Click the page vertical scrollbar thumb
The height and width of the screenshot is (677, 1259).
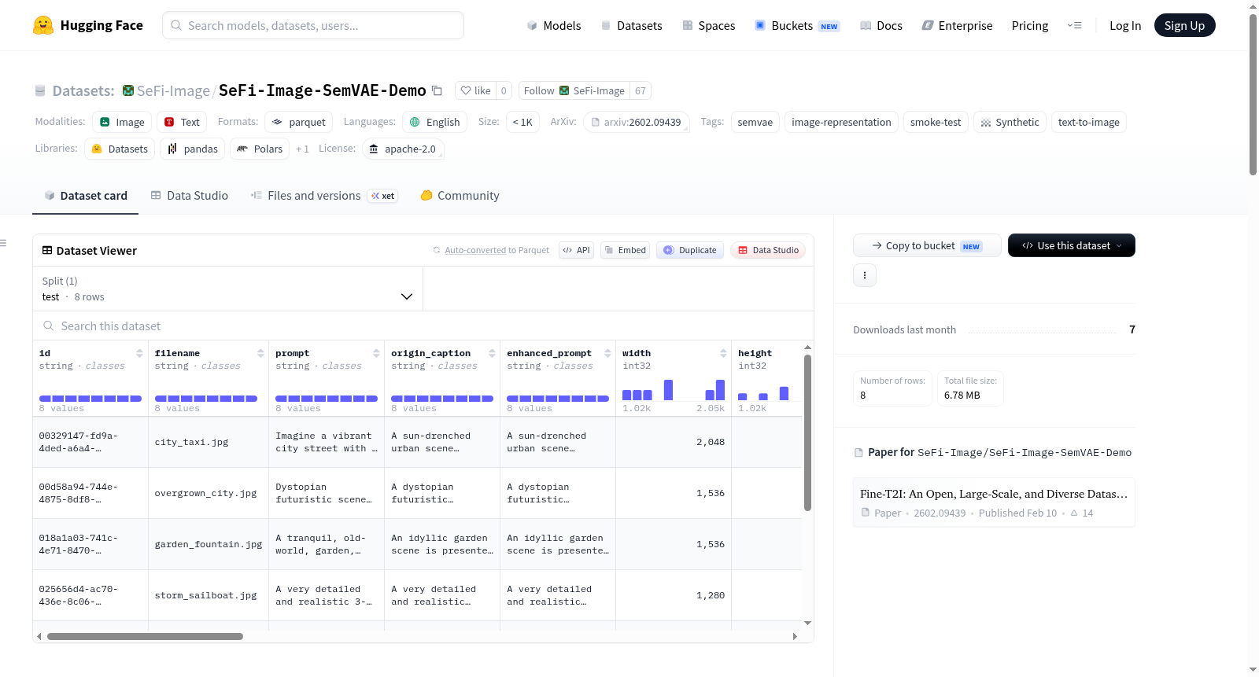[1253, 94]
